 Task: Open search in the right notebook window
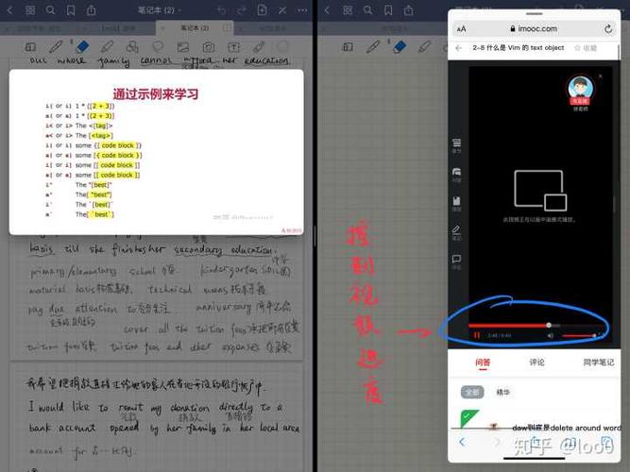pyautogui.click(x=367, y=10)
